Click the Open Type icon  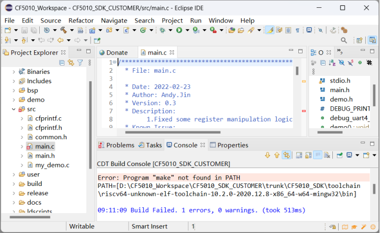[x=232, y=30]
